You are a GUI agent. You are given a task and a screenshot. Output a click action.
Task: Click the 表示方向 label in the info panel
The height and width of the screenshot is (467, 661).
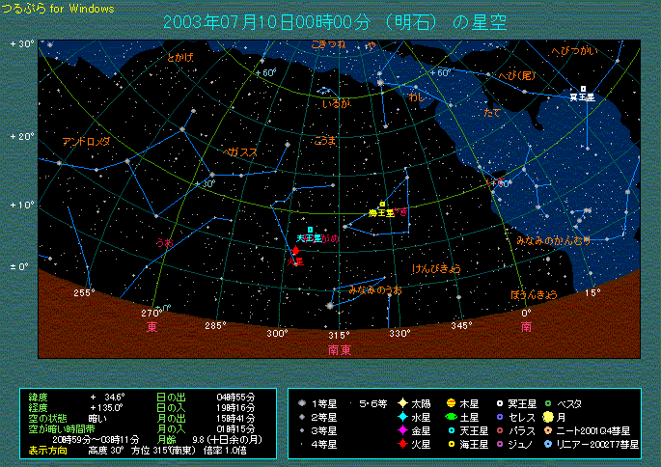(x=47, y=450)
